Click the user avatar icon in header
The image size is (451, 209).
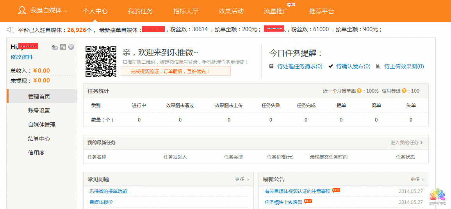pyautogui.click(x=22, y=11)
